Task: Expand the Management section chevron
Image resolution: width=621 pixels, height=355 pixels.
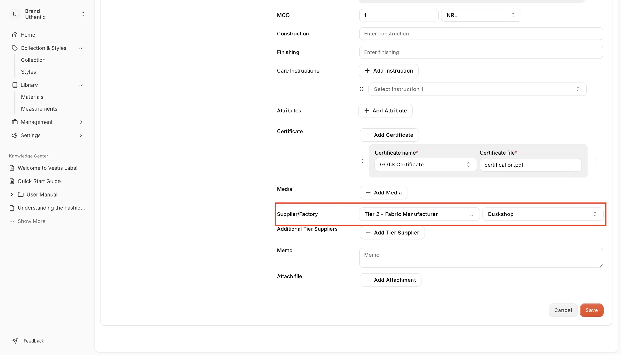Action: [x=81, y=122]
